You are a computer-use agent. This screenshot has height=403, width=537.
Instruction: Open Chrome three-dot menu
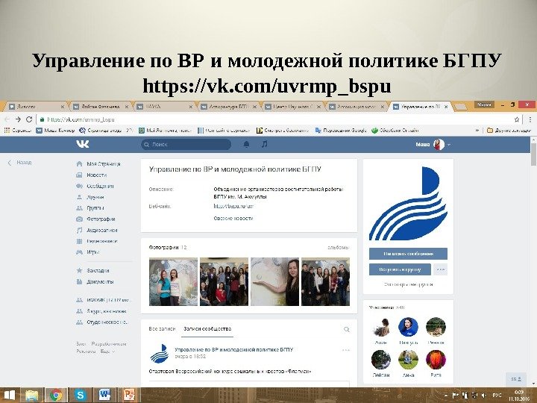530,119
